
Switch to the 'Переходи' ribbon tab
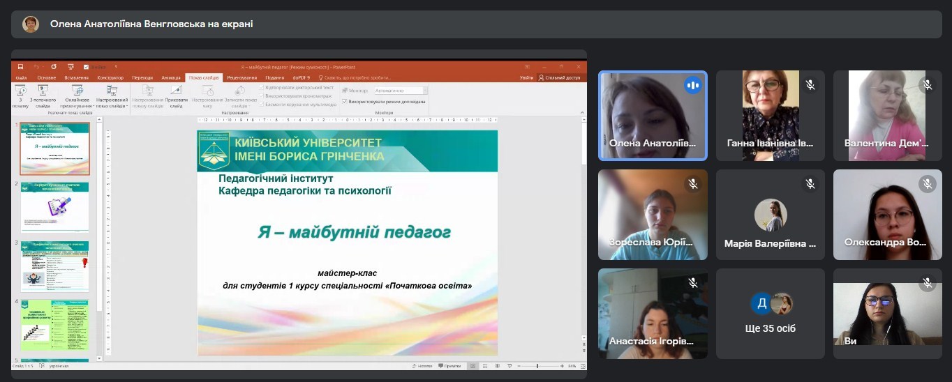coord(142,77)
